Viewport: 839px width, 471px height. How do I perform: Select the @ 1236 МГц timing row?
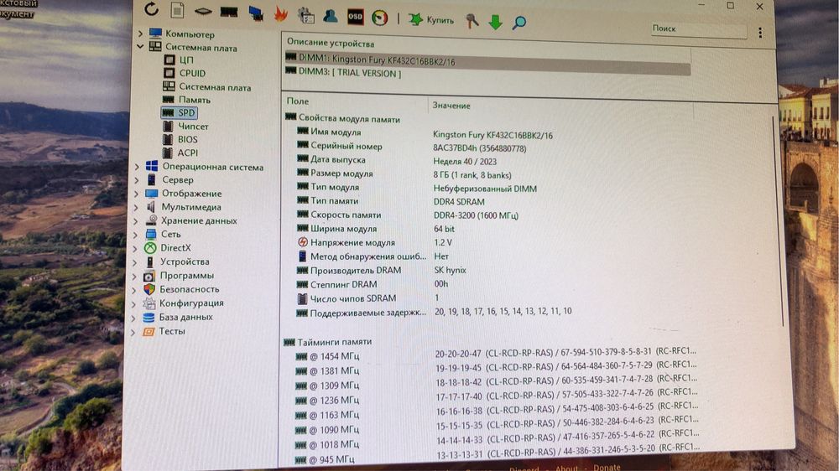pyautogui.click(x=495, y=397)
